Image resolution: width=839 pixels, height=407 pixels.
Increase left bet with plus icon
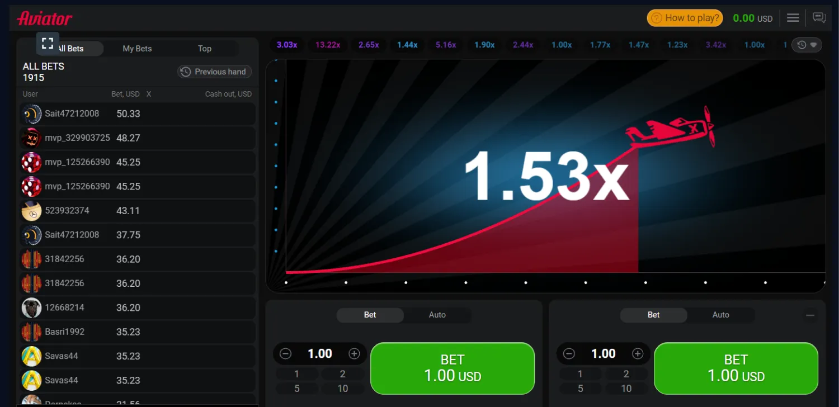point(354,354)
